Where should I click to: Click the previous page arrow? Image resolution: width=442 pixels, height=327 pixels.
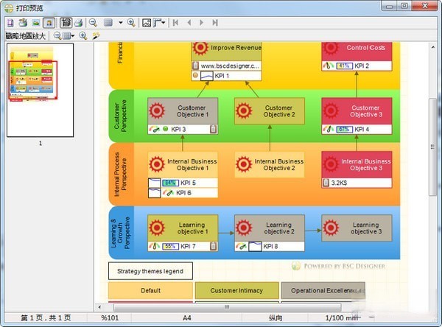[189, 22]
